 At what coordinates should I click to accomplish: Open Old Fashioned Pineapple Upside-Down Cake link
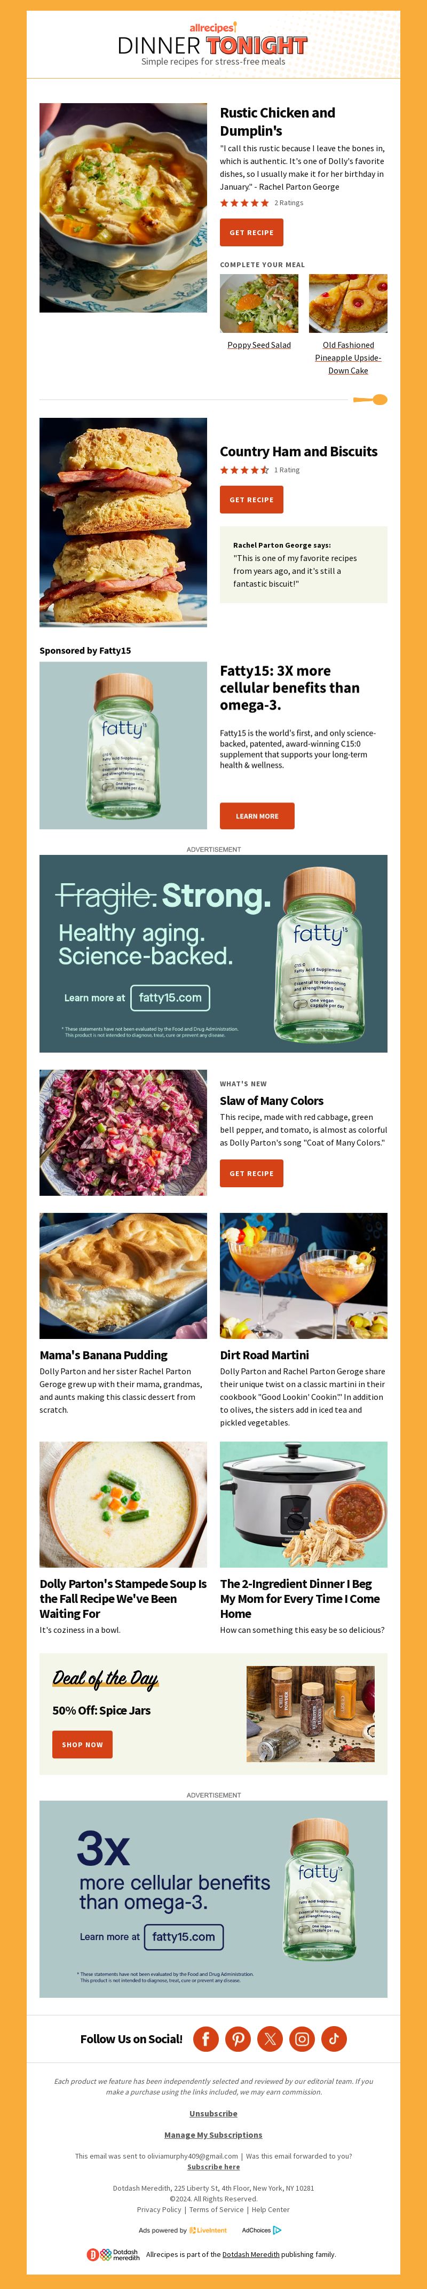tap(348, 357)
